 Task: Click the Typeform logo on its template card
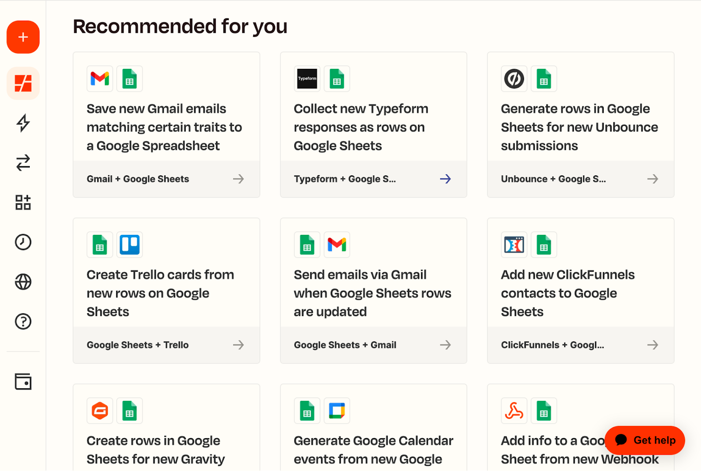coord(307,79)
